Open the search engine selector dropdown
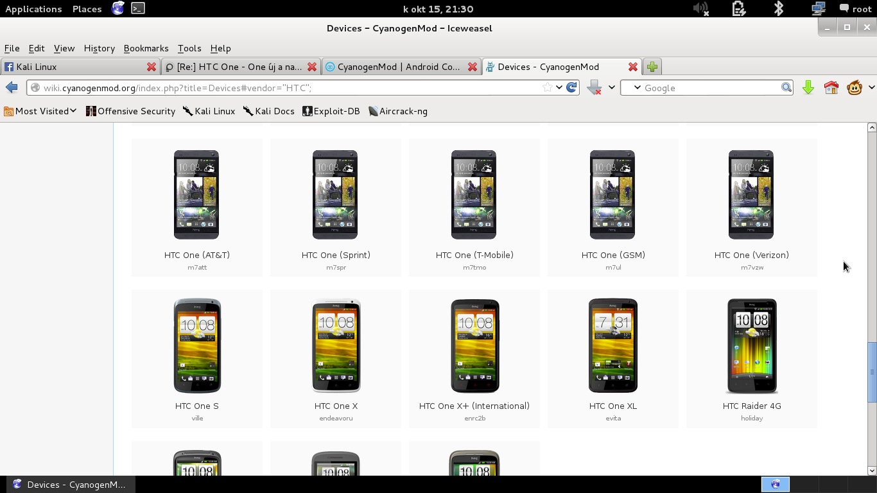The image size is (877, 493). click(x=637, y=88)
